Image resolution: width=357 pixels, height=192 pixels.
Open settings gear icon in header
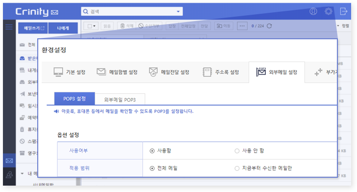(x=329, y=11)
